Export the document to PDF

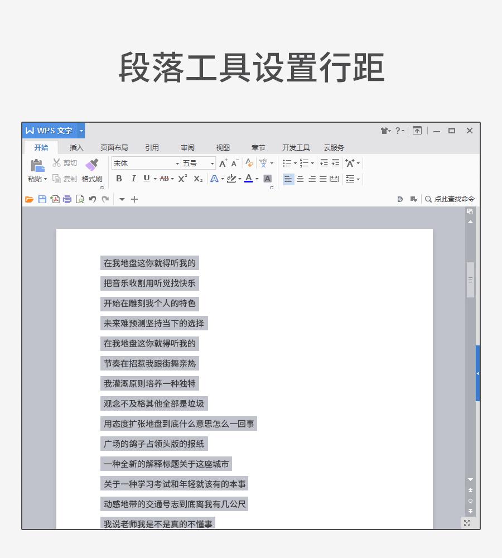click(x=55, y=199)
